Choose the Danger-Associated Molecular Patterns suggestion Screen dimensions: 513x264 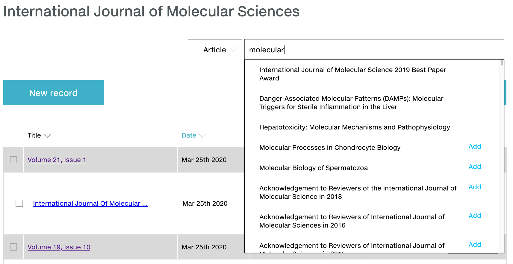point(351,103)
